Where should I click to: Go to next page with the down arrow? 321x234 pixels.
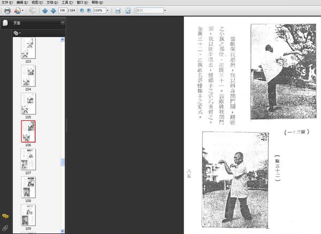[53, 11]
